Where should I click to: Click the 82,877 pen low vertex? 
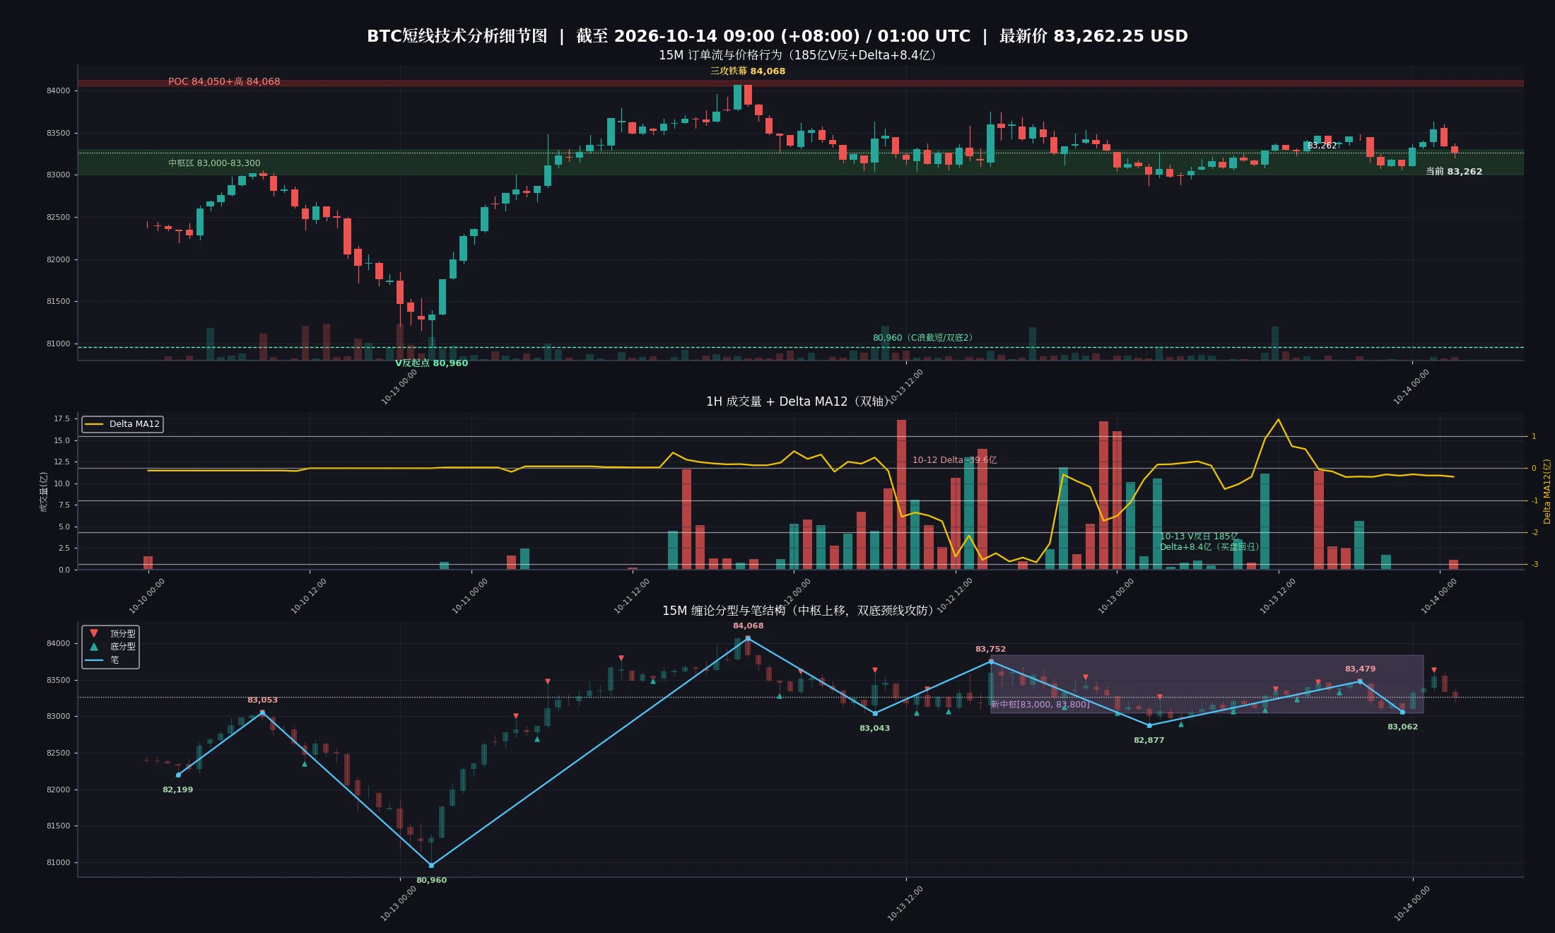click(x=1149, y=725)
